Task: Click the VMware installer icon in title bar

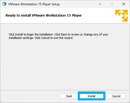Action: 4,4
